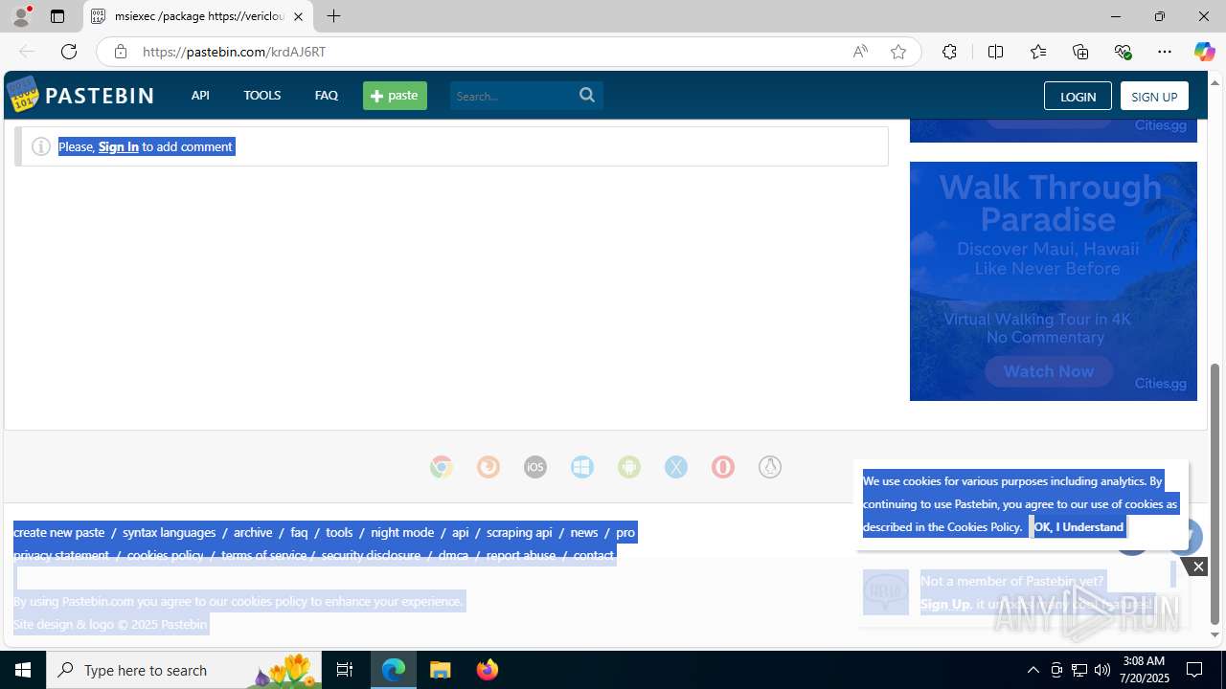
Task: Open a new browser tab
Action: tap(333, 16)
